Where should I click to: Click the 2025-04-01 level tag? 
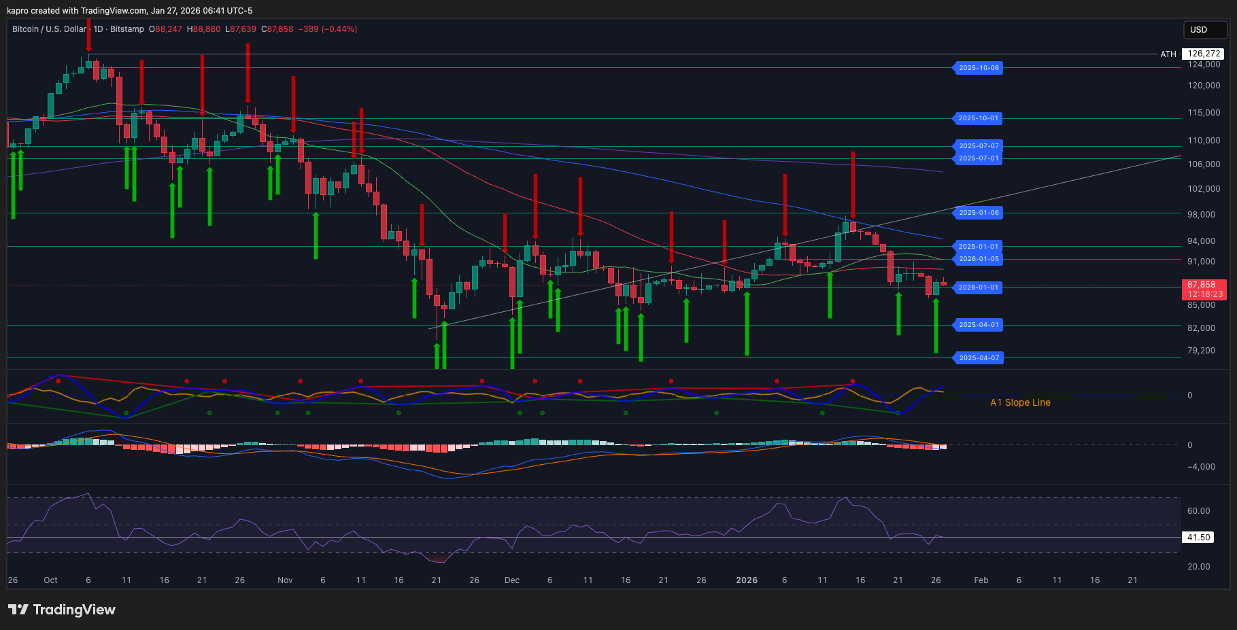tap(978, 325)
